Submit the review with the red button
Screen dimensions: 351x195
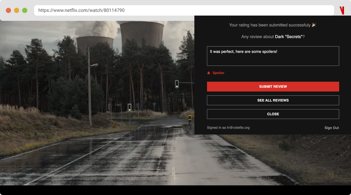[273, 86]
